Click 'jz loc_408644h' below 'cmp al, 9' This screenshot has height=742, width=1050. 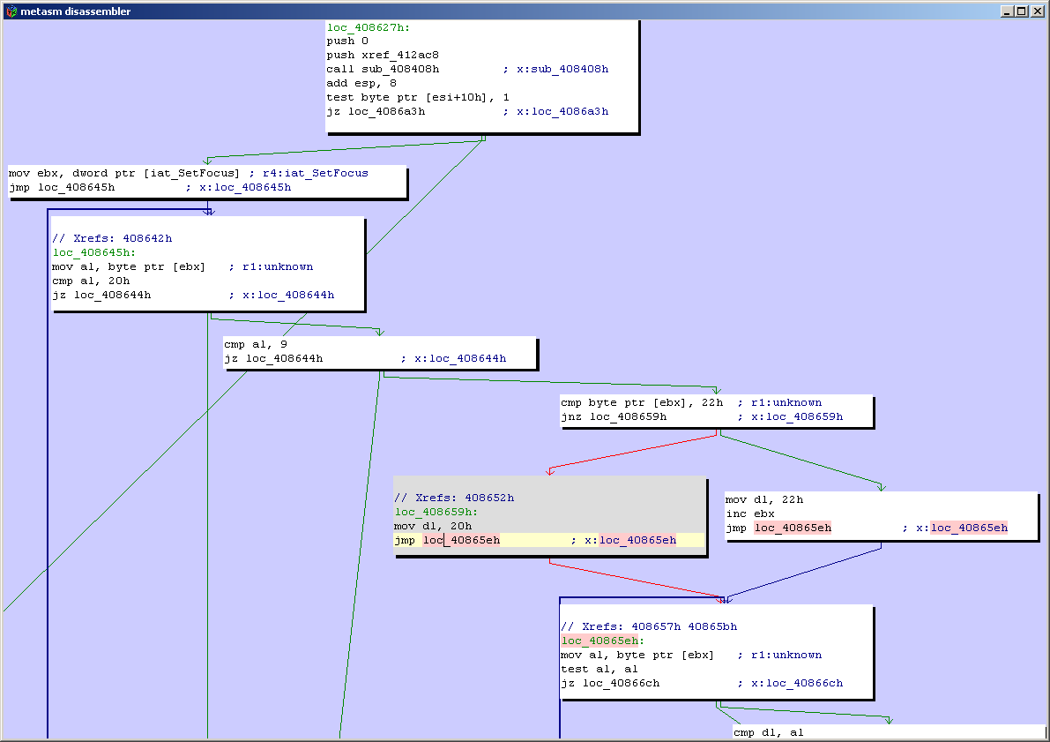274,358
